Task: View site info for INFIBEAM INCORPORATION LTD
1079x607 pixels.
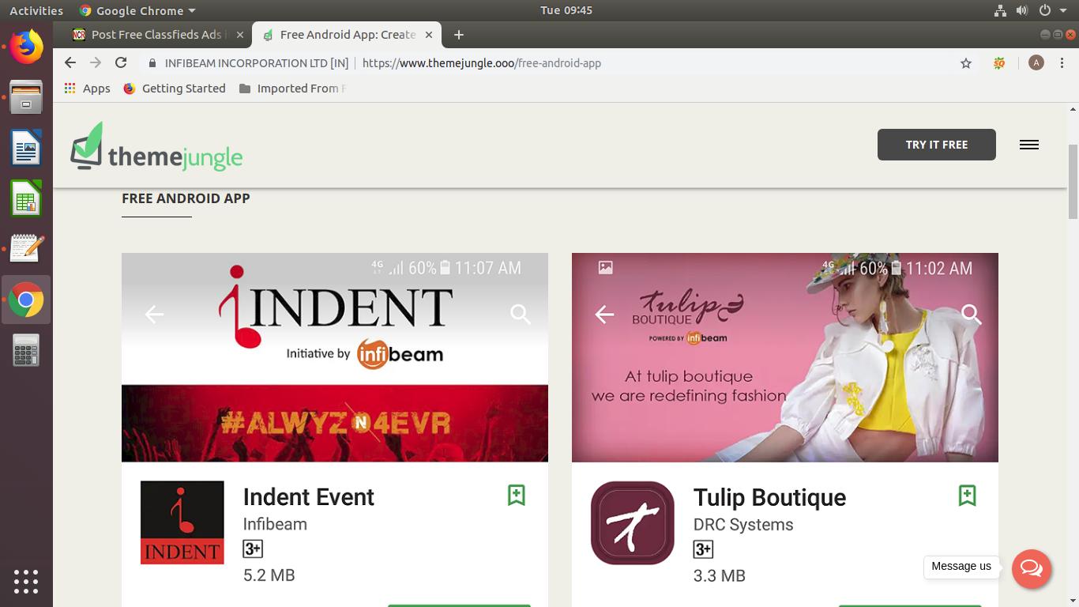Action: (248, 63)
